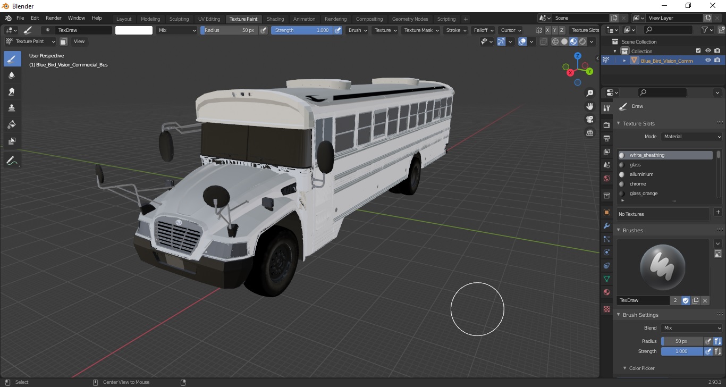Open the View Layer properties tab

click(606, 152)
